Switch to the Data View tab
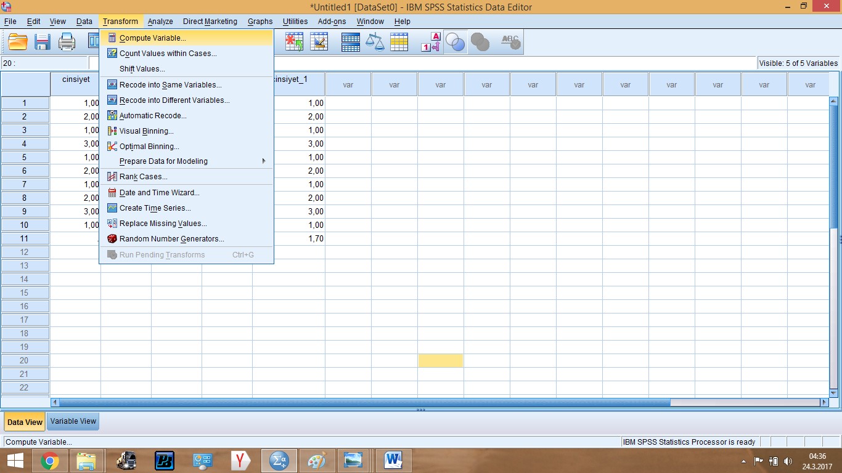 point(25,422)
